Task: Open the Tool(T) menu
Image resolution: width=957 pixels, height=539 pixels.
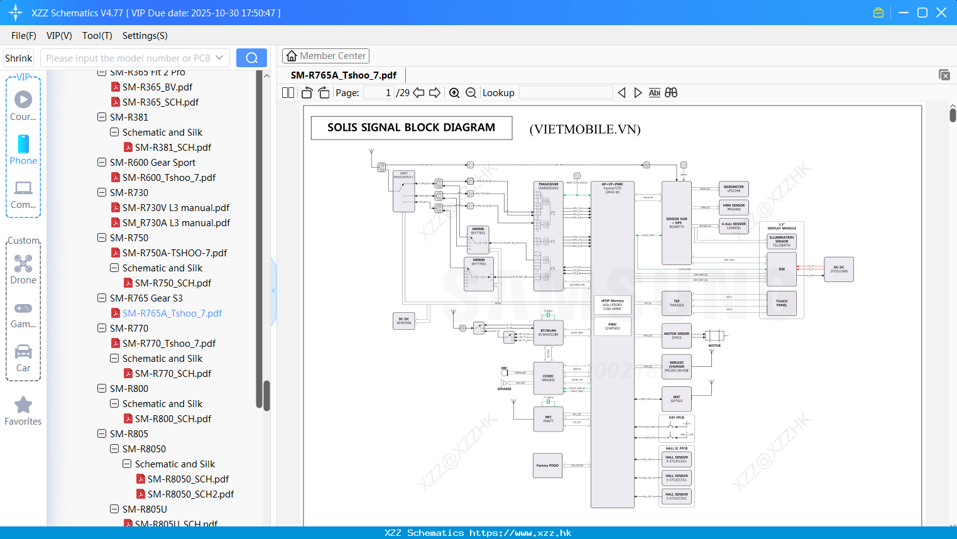Action: (x=97, y=36)
